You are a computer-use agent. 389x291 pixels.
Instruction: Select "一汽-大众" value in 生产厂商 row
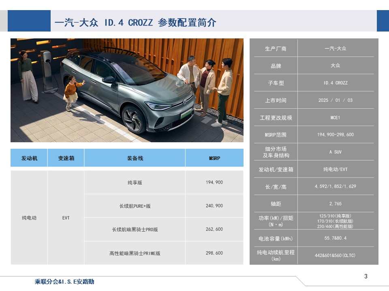336,48
